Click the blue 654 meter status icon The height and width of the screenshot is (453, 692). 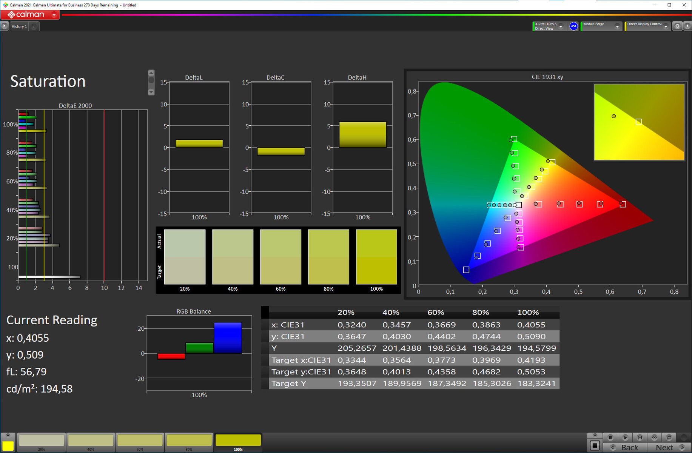[573, 26]
